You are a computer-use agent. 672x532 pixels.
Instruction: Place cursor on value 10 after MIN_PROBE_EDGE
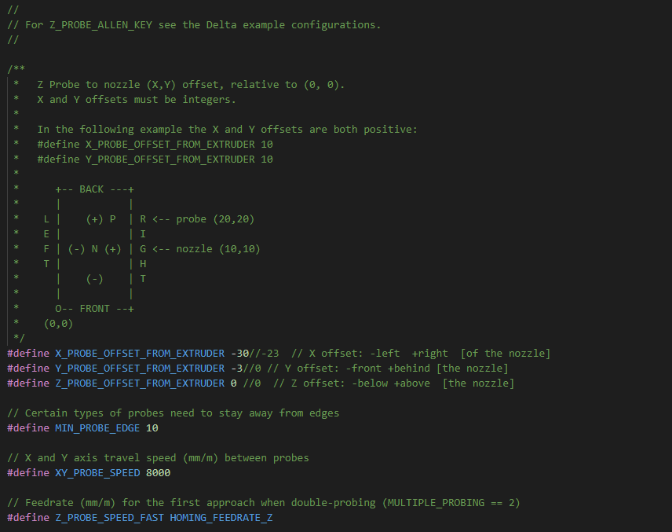[x=152, y=428]
